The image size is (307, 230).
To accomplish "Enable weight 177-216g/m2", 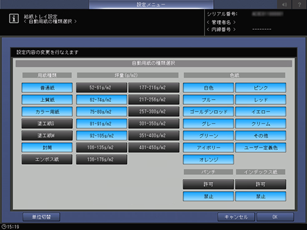I will click(154, 88).
